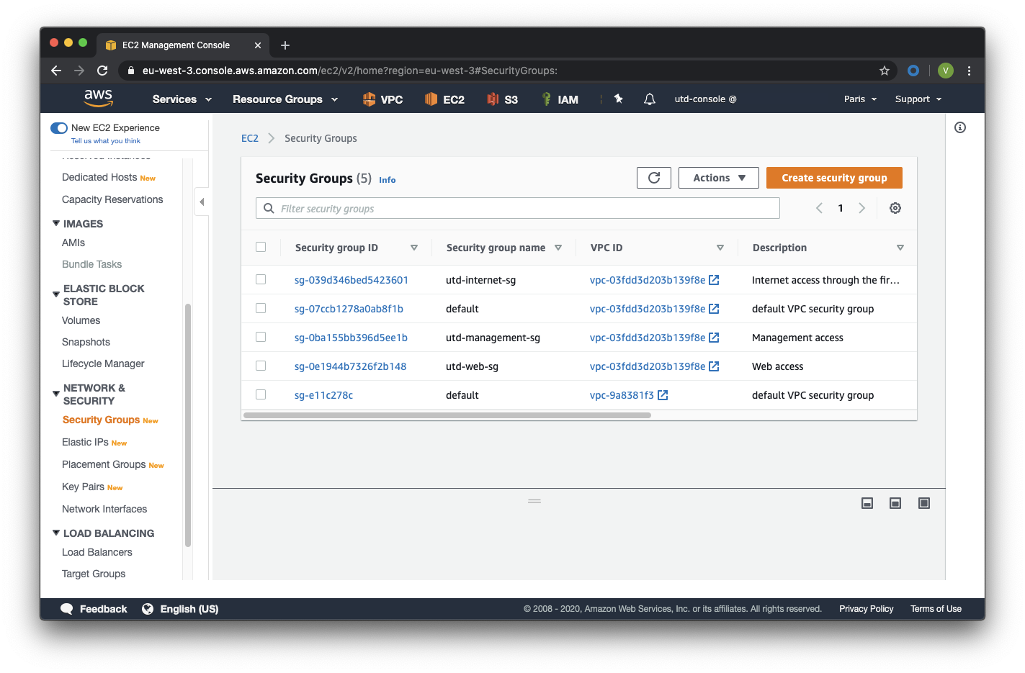Refresh the security groups list
Image resolution: width=1025 pixels, height=673 pixels.
point(654,178)
